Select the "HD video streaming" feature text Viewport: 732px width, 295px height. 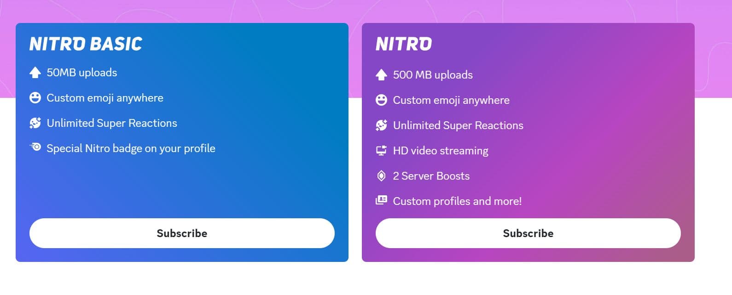tap(441, 151)
